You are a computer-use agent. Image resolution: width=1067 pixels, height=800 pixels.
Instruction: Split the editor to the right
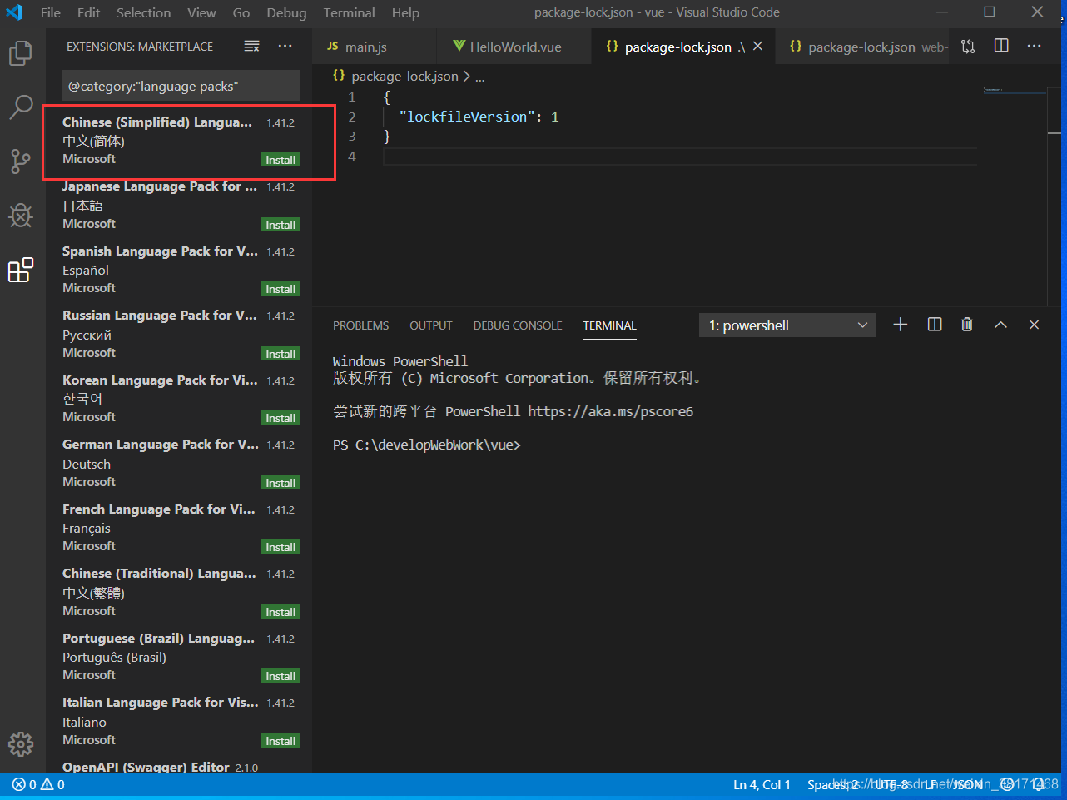[1001, 47]
